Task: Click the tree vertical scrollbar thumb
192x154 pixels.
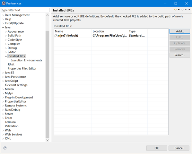Action: pyautogui.click(x=47, y=84)
